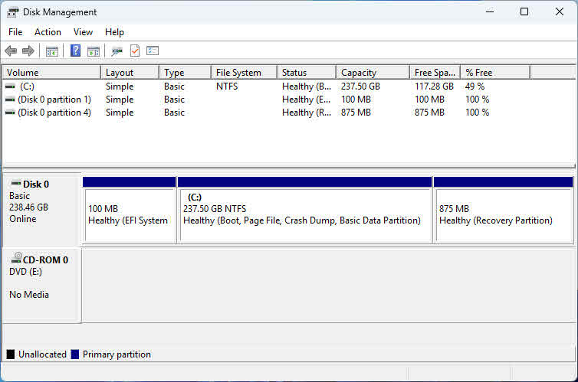Screen dimensions: 578x382
Task: Click the Properties checkmark toolbar icon
Action: (x=135, y=51)
